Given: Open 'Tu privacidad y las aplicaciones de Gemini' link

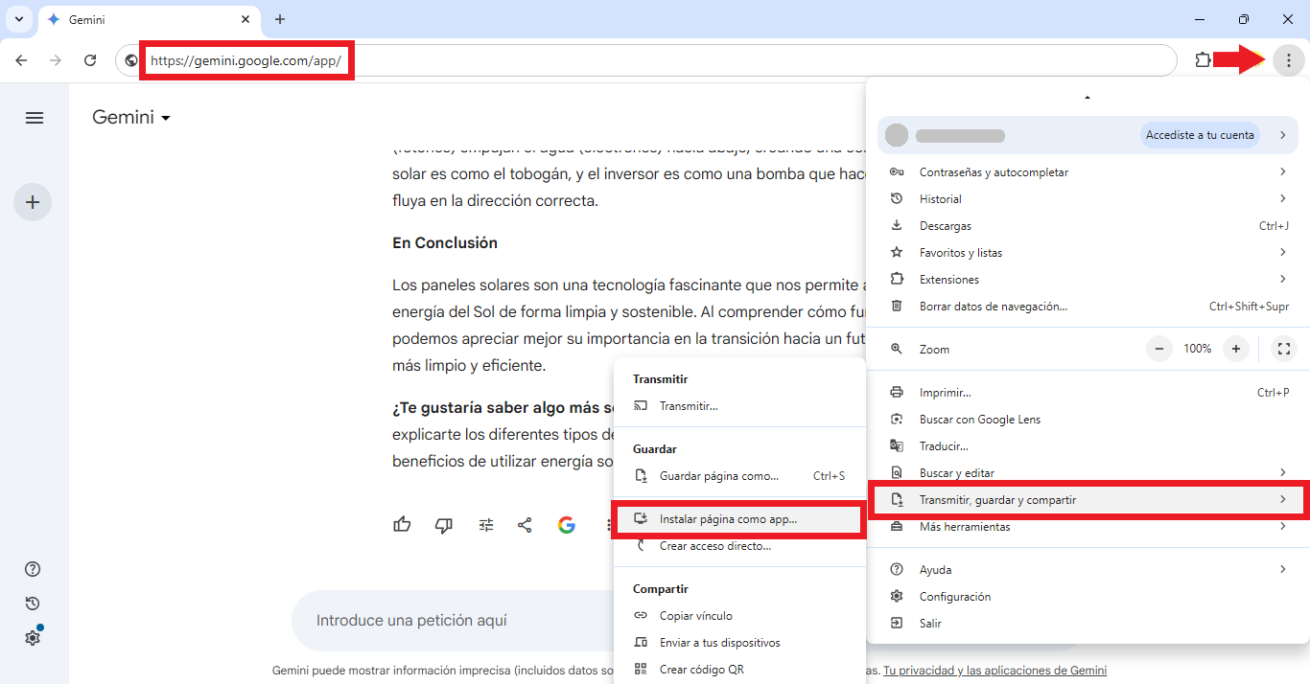Looking at the screenshot, I should (x=994, y=671).
